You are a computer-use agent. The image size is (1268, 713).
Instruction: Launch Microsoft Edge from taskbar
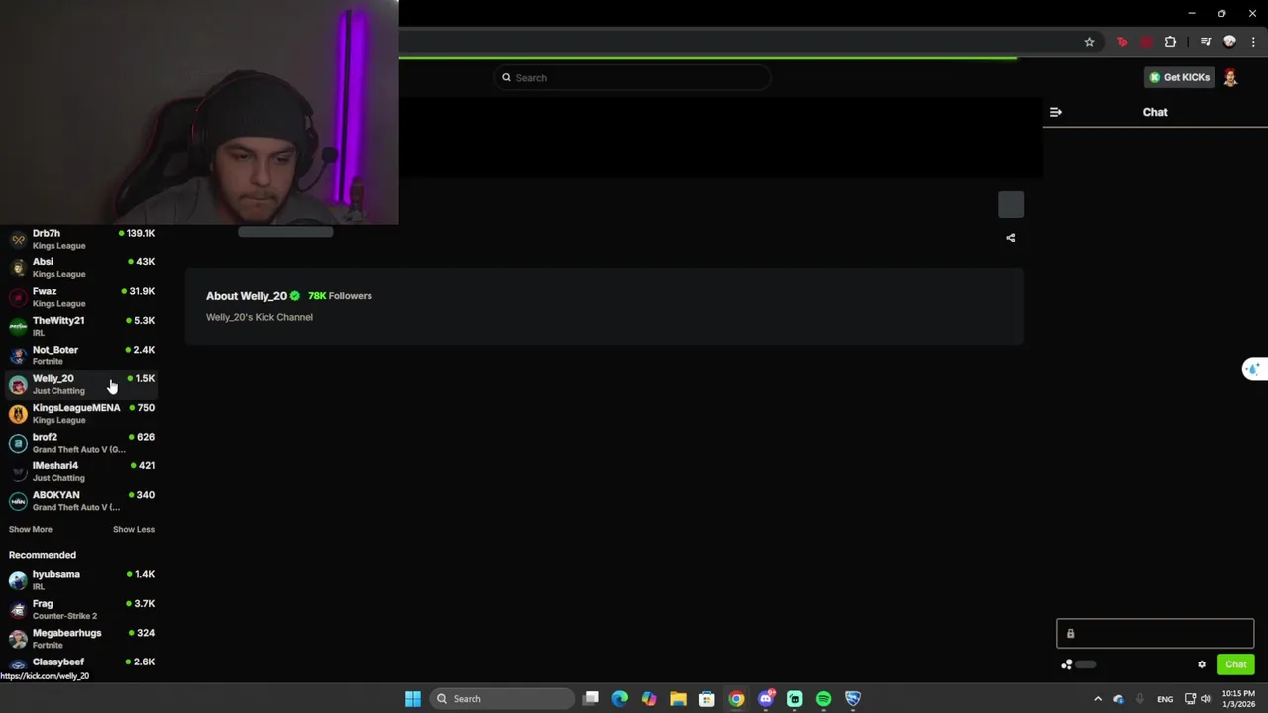click(x=619, y=699)
